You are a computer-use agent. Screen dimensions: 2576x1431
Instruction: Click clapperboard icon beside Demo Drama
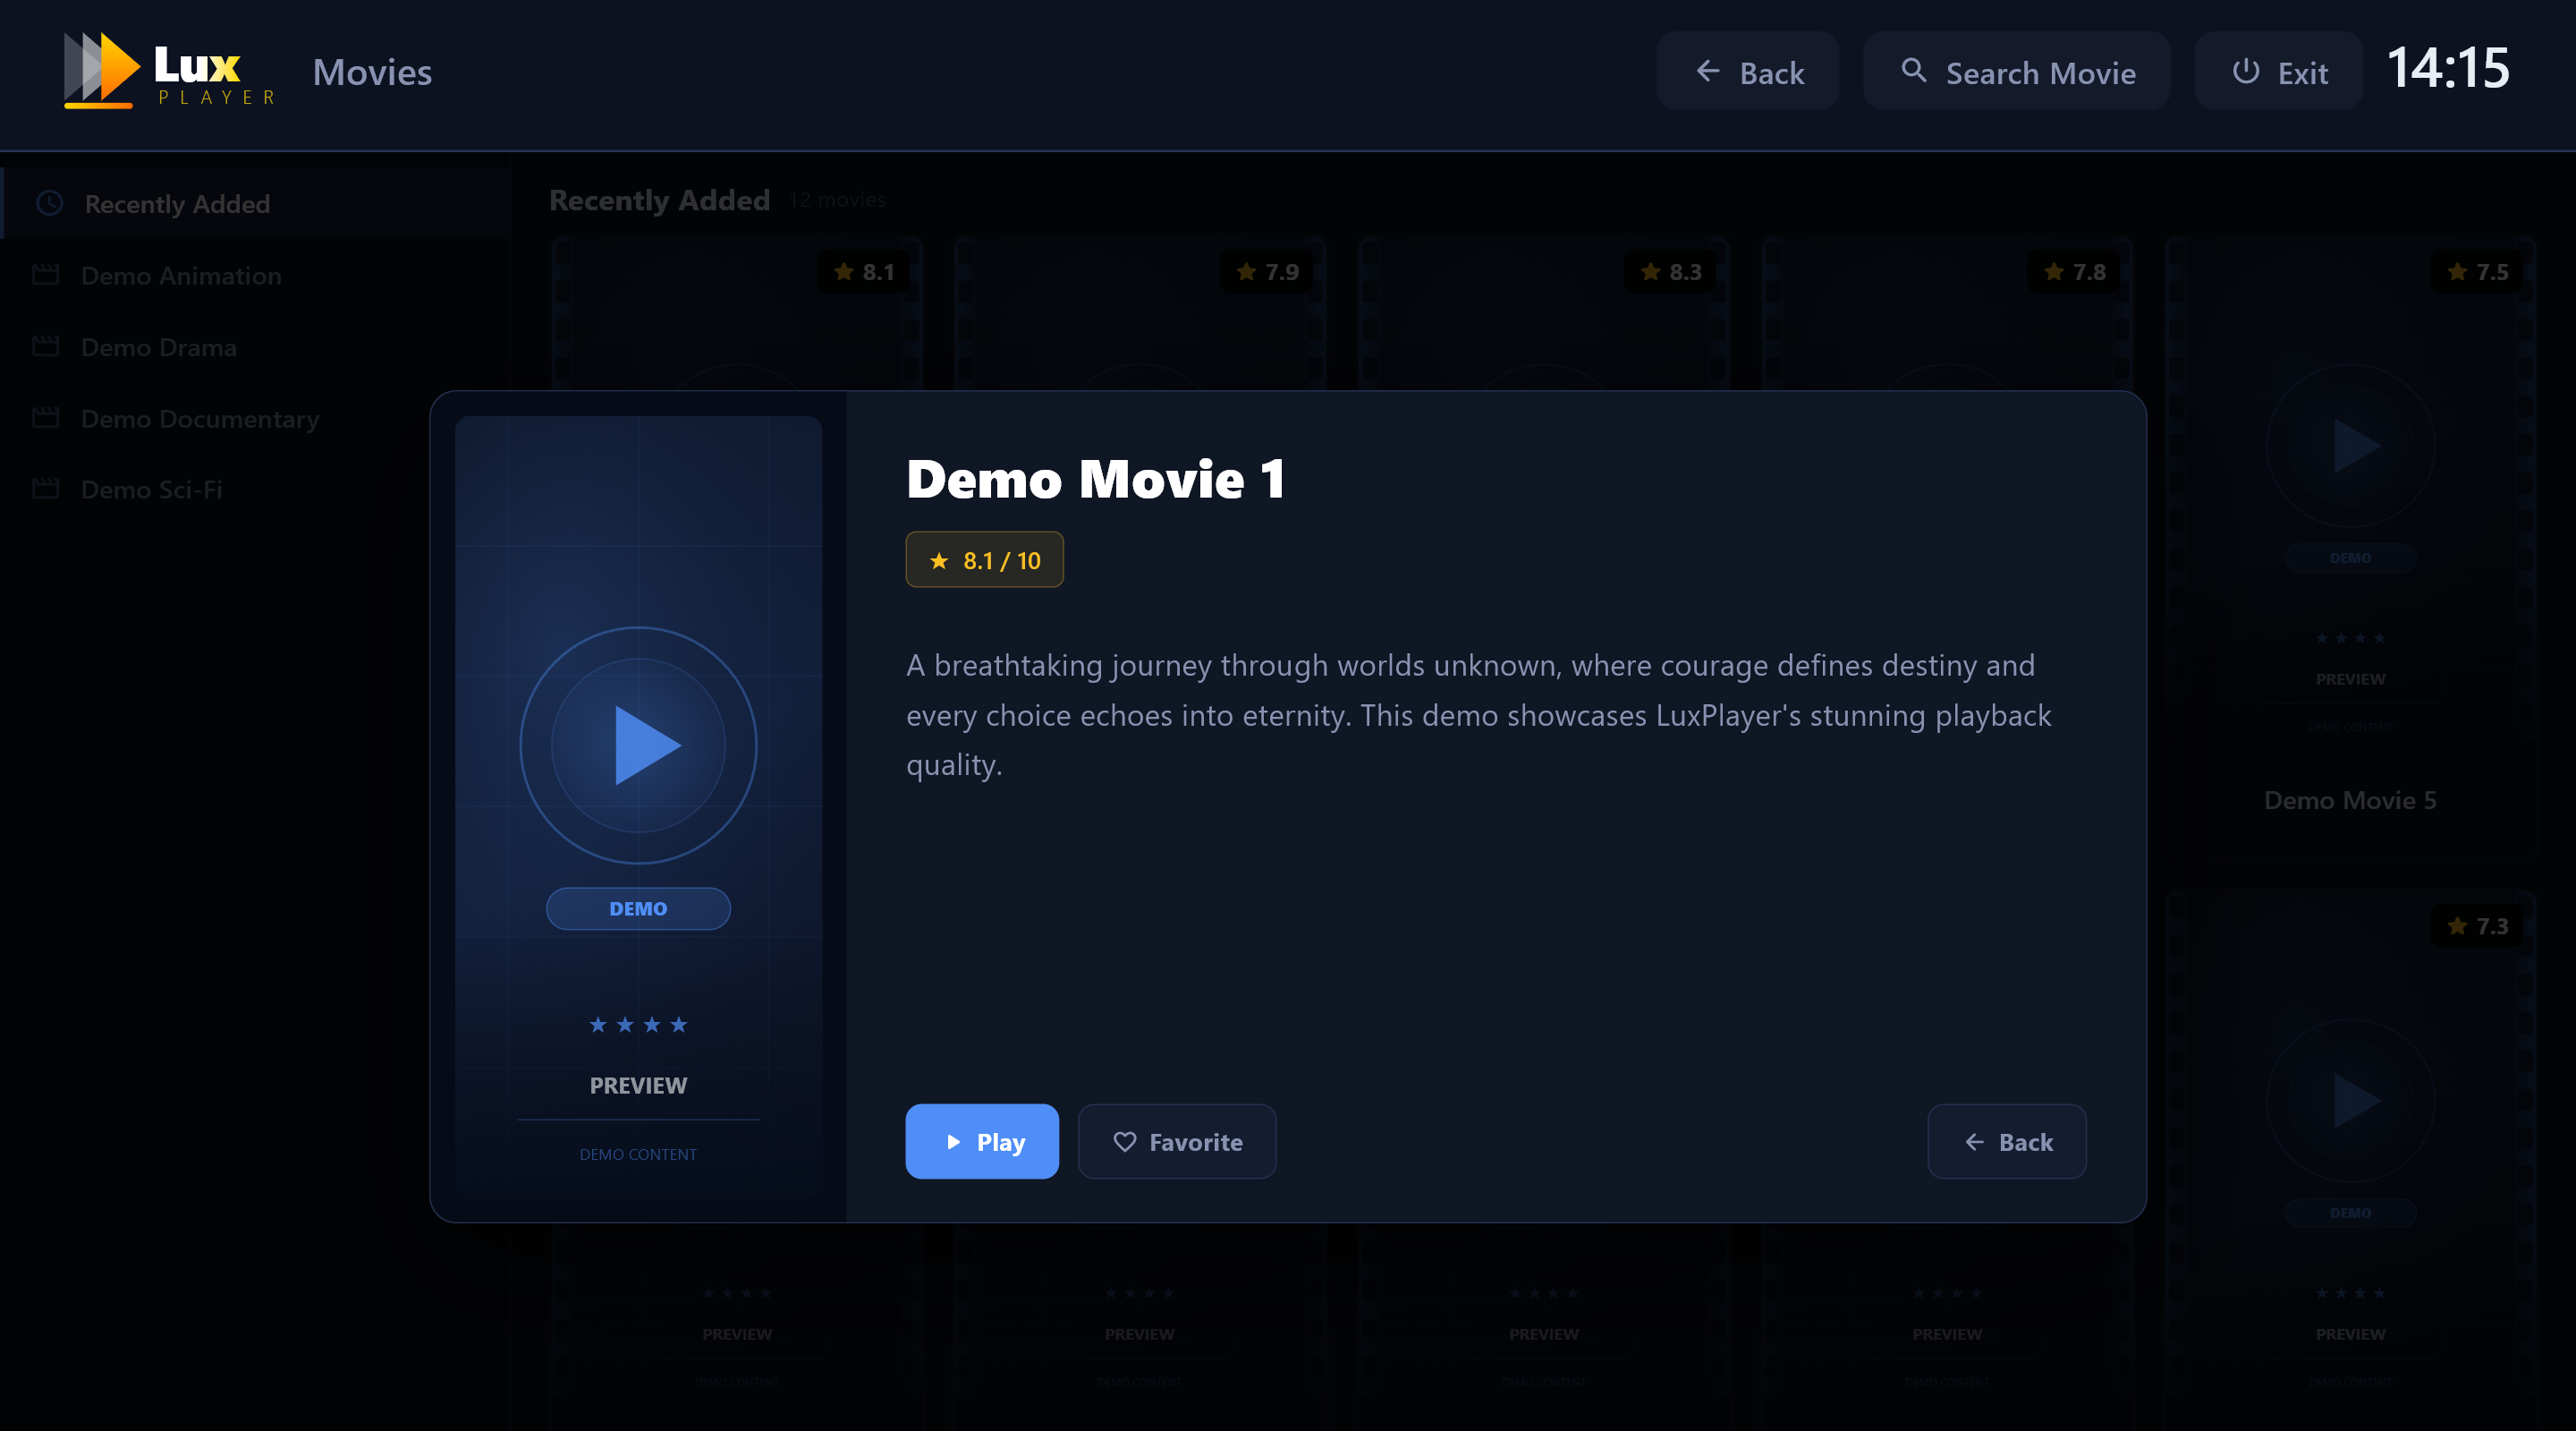pyautogui.click(x=46, y=346)
